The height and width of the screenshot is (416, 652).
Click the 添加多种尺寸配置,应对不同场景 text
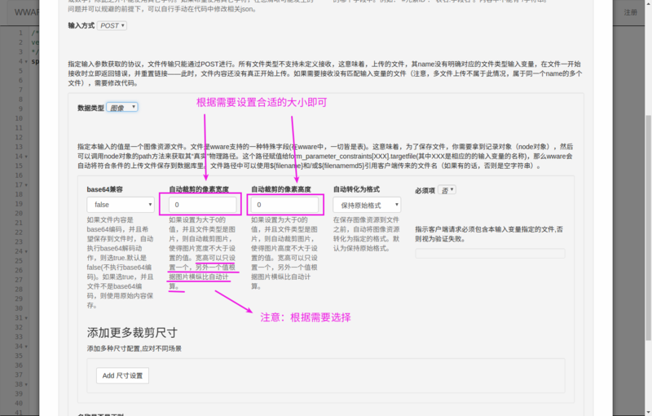[x=134, y=348]
